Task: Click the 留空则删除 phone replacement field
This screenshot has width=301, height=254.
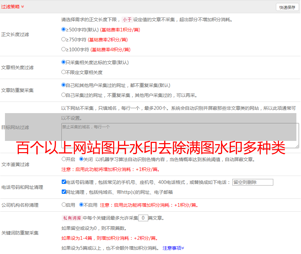Action: (252, 182)
